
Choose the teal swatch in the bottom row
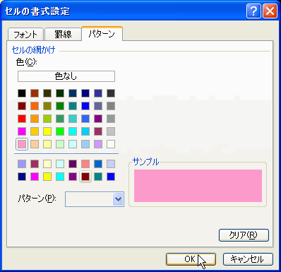click(98, 177)
